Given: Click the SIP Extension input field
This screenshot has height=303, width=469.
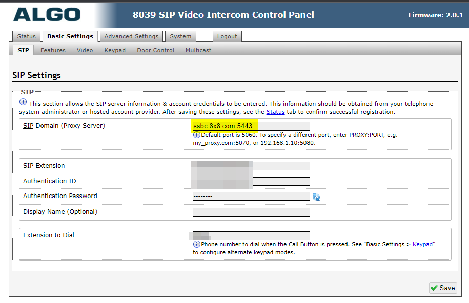Looking at the screenshot, I should [x=251, y=166].
